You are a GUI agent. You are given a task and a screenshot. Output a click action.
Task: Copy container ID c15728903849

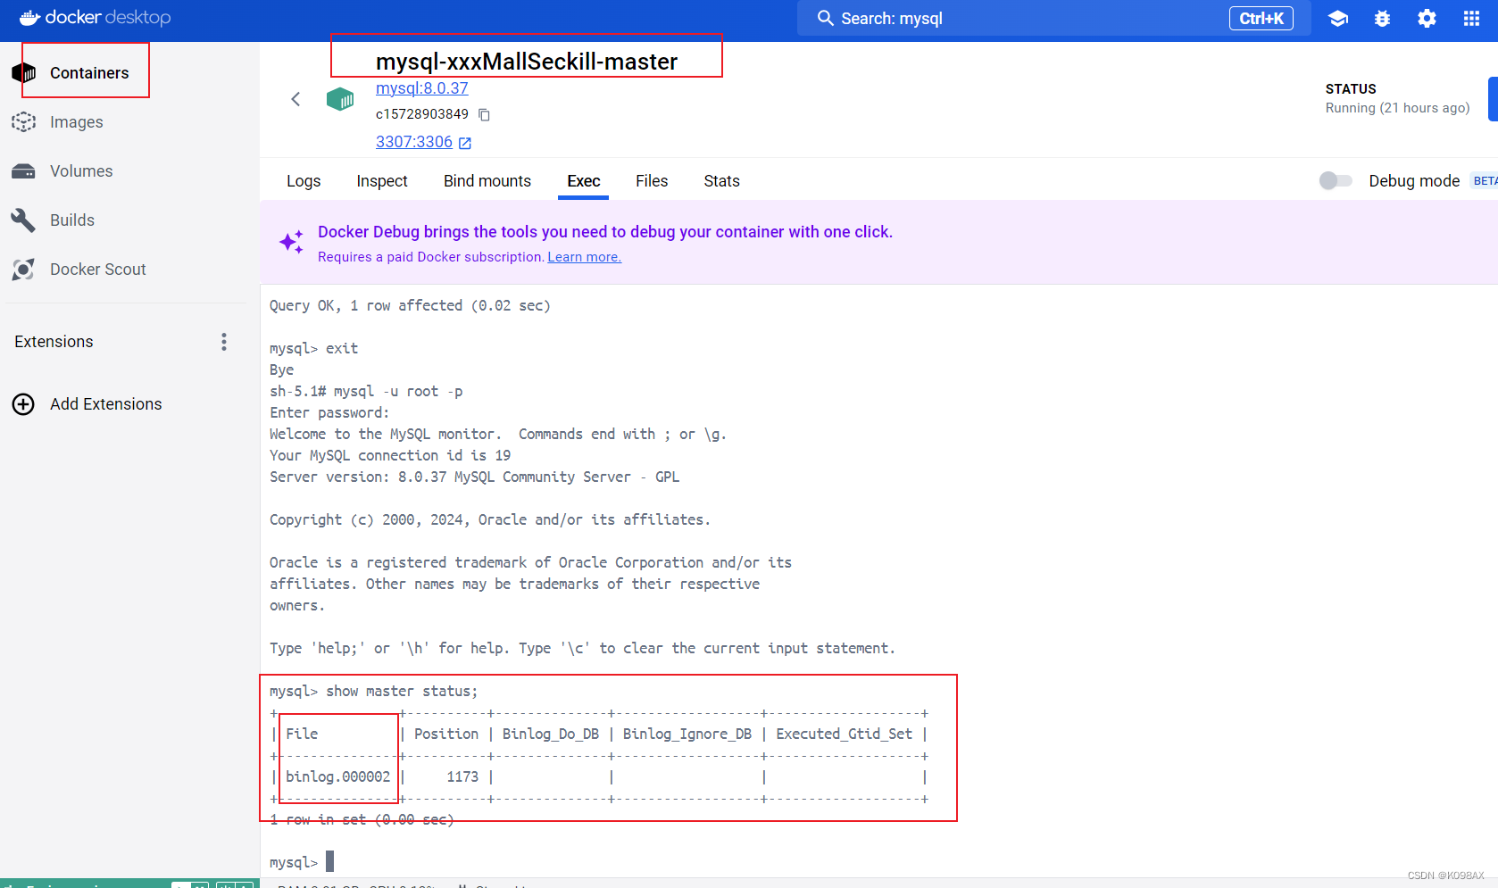(485, 114)
